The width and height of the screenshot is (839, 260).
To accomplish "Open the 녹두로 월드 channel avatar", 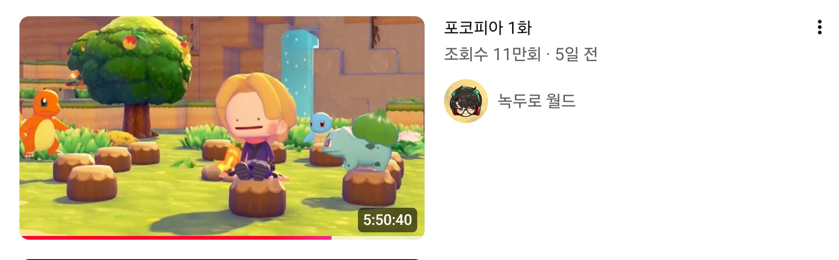I will click(466, 101).
